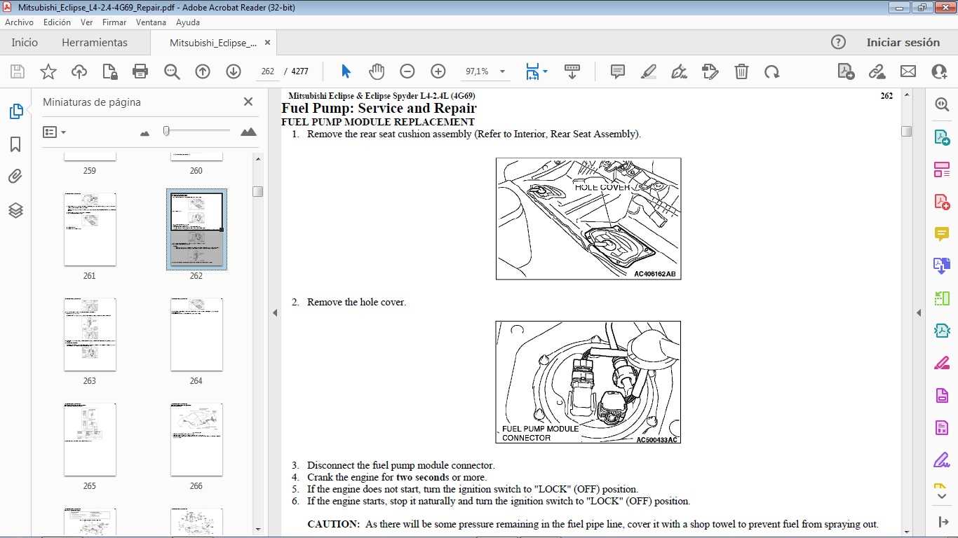958x538 pixels.
Task: Click thumbnails panel scroll down arrow
Action: (258, 529)
